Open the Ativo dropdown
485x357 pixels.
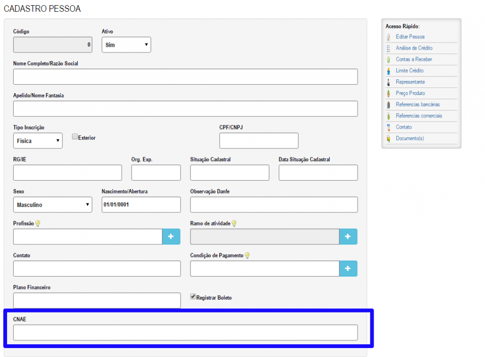coord(126,45)
